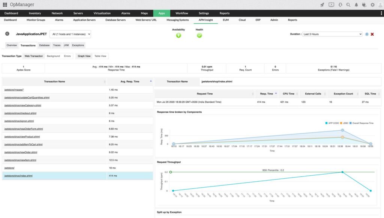
Task: Open the settings gear icon
Action: coord(372,4)
